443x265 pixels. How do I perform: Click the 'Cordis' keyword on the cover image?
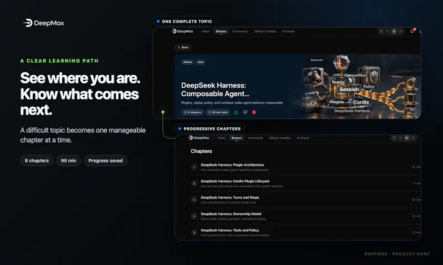(361, 102)
